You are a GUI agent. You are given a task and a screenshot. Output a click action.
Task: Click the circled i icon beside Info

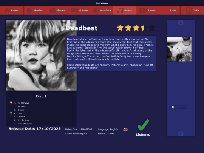click(x=189, y=11)
